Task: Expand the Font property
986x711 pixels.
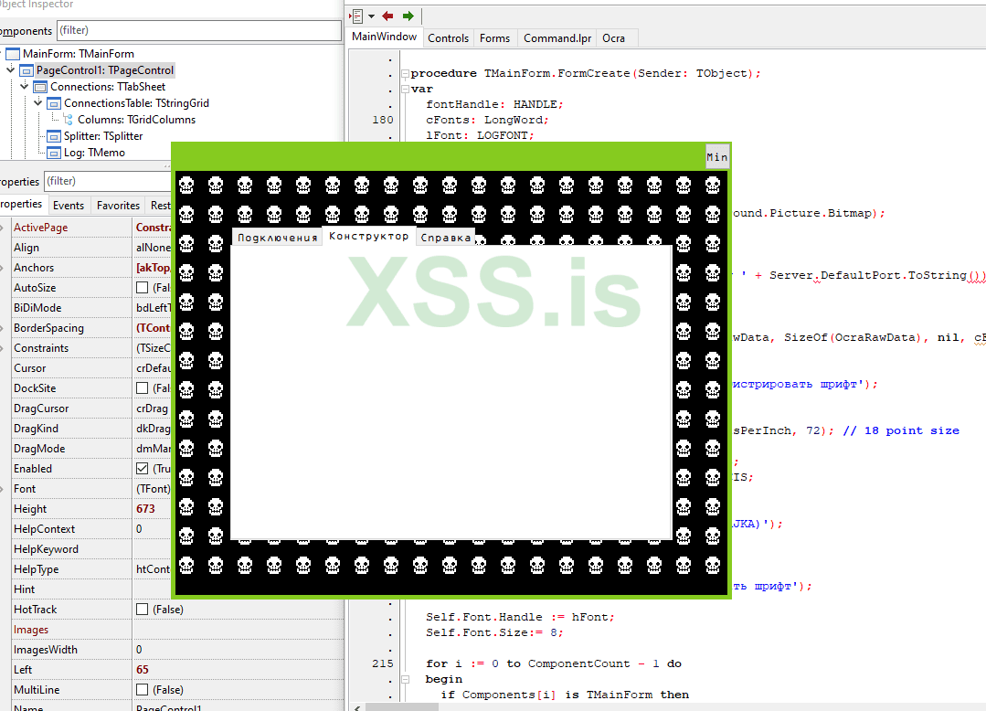Action: (3, 488)
